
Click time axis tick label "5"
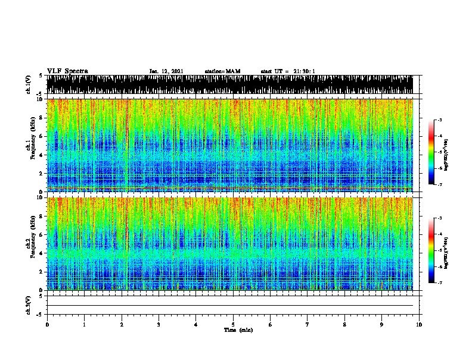[233, 324]
